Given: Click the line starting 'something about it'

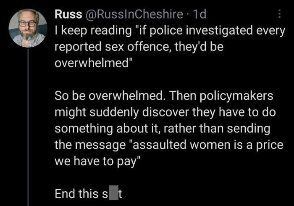Looking at the screenshot, I should tap(163, 129).
